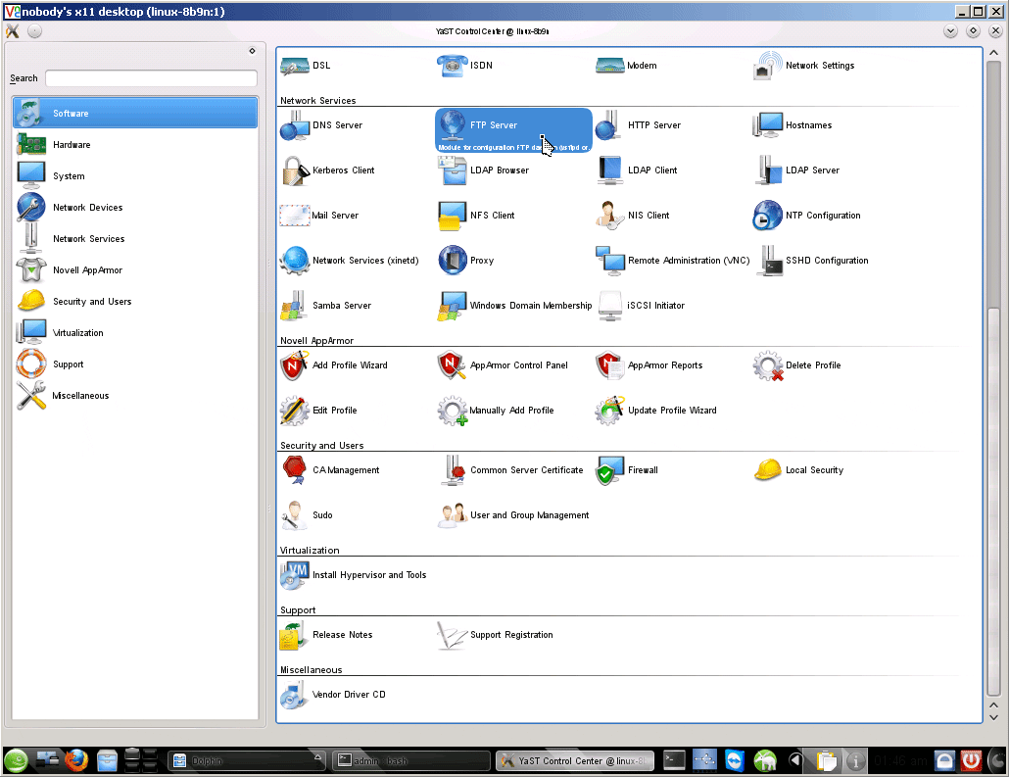Switch to admin : bash taskbar entry
1009x777 pixels.
[x=410, y=761]
